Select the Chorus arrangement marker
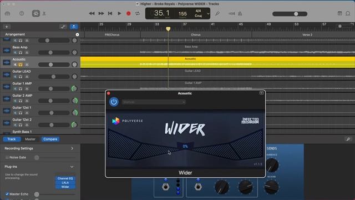This screenshot has width=355, height=200. [196, 34]
